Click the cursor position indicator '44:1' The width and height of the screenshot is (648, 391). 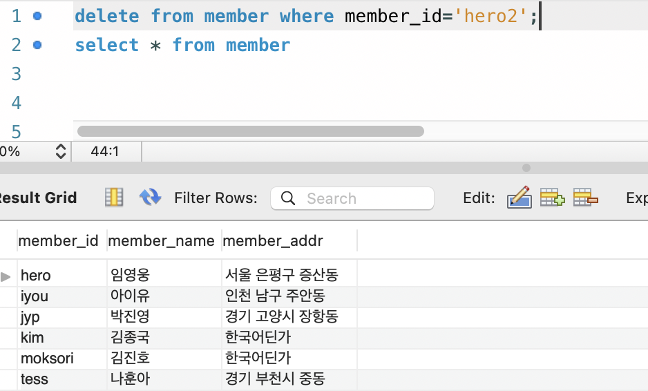coord(105,151)
